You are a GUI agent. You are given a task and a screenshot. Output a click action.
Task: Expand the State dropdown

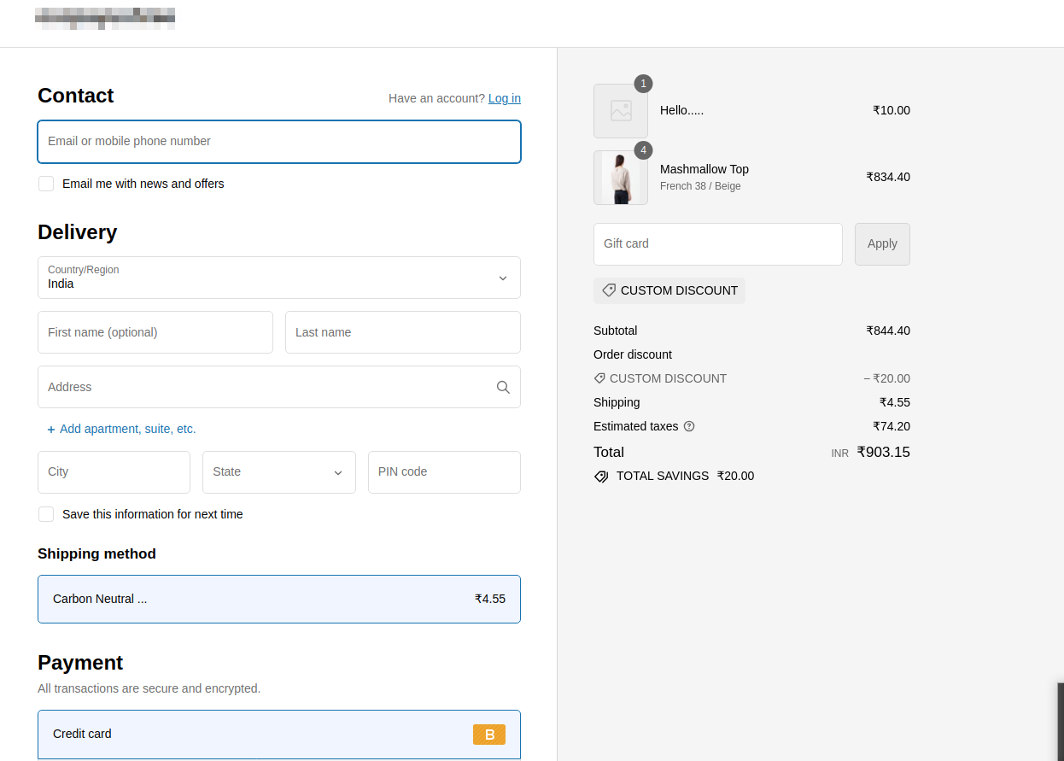click(x=279, y=472)
